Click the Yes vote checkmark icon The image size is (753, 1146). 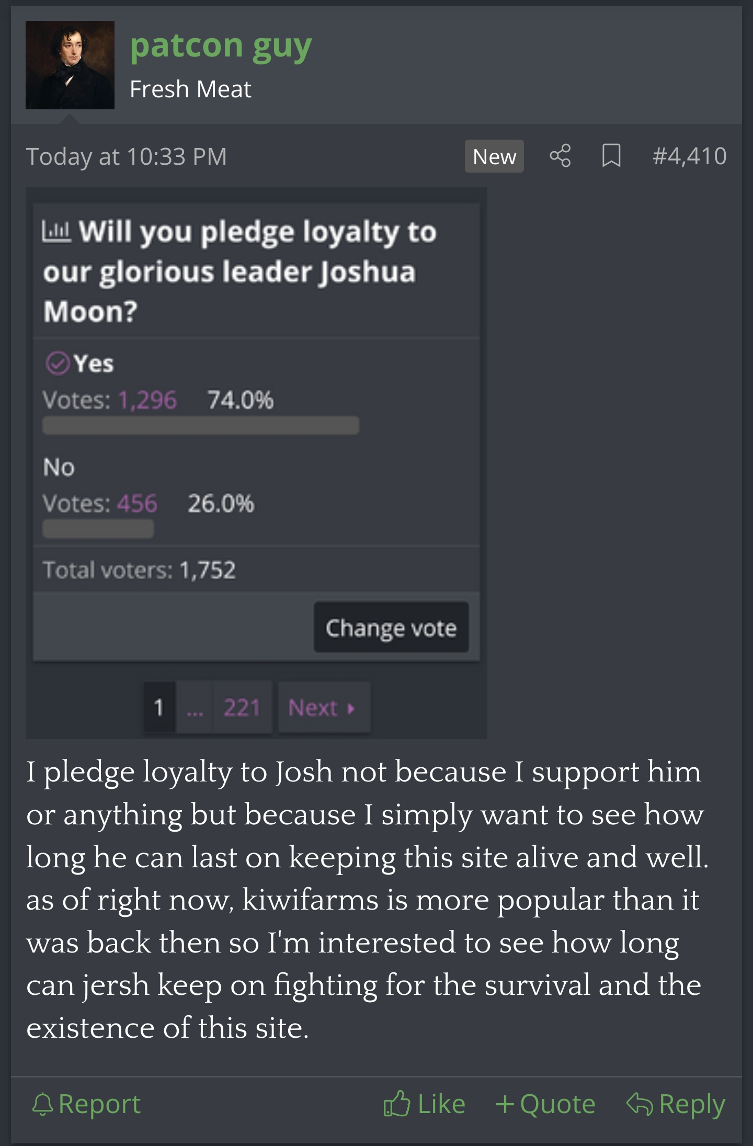tap(58, 363)
